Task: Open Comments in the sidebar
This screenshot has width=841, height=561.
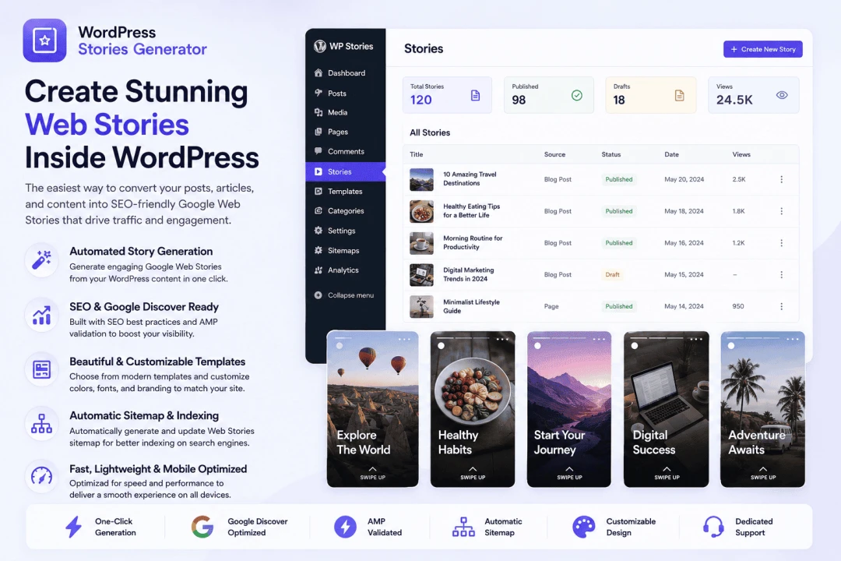Action: [x=346, y=151]
